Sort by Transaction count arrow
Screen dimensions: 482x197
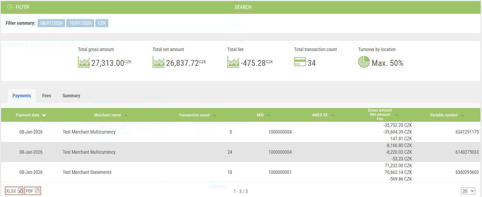pos(214,115)
